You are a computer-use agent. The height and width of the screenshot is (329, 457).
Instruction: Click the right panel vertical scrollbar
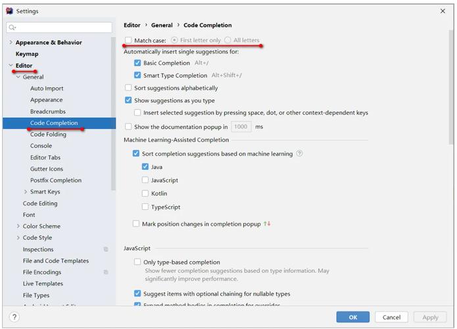tap(451, 86)
